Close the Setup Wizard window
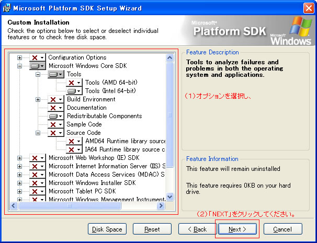 pyautogui.click(x=309, y=8)
